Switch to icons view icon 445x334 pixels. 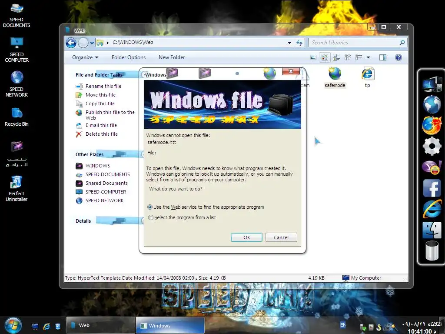(348, 57)
